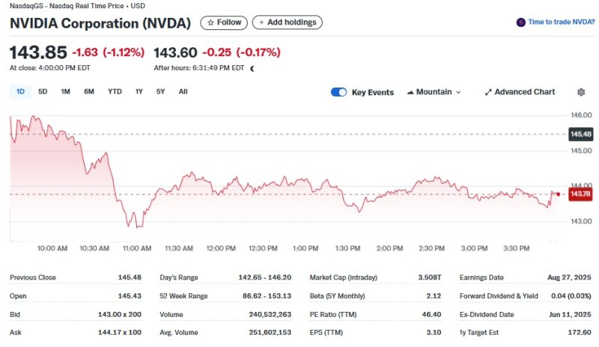599x347 pixels.
Task: Click the 143.78 current price marker on chart
Action: [x=579, y=194]
